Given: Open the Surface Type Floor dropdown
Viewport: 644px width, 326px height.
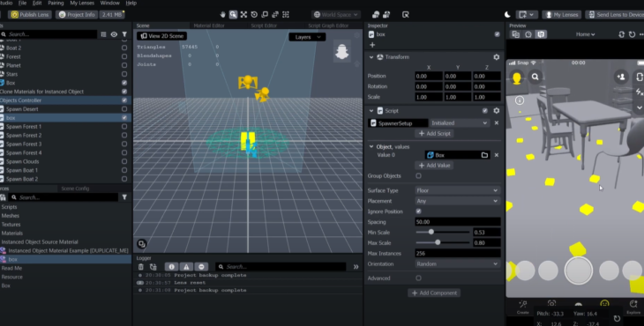Looking at the screenshot, I should [458, 190].
